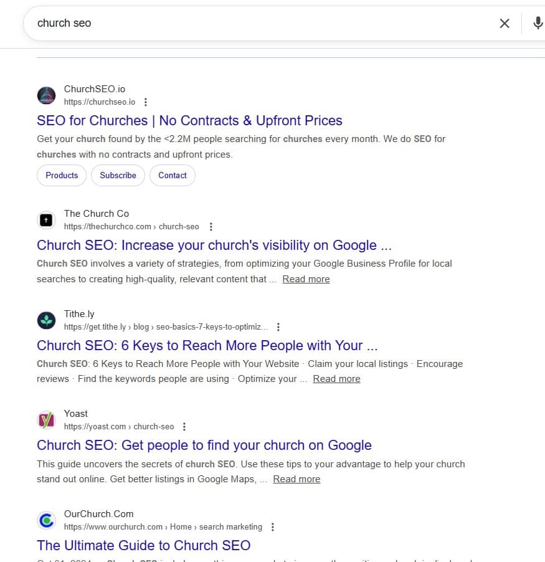Open three-dot menu for Tithe.ly result

278,327
